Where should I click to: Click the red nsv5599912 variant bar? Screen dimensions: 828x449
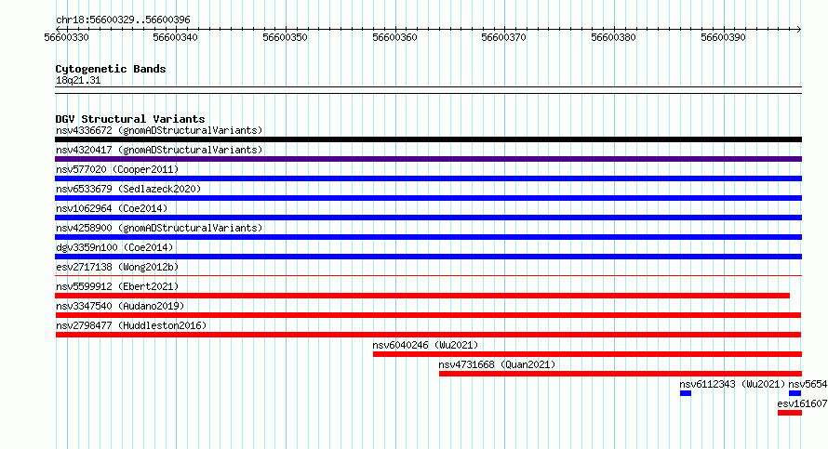pyautogui.click(x=422, y=296)
